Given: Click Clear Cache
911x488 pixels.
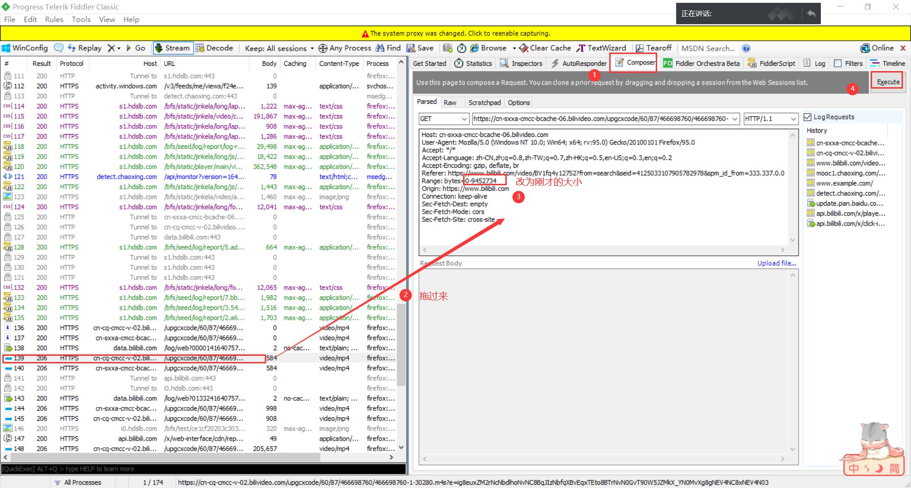Looking at the screenshot, I should [545, 48].
